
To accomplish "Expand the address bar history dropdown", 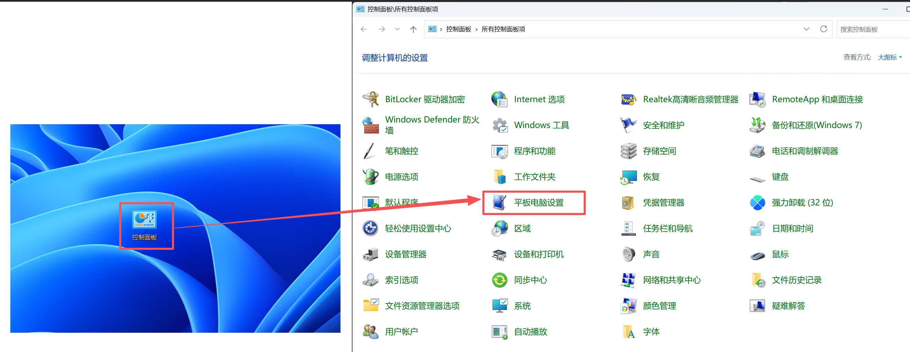I will (x=806, y=29).
